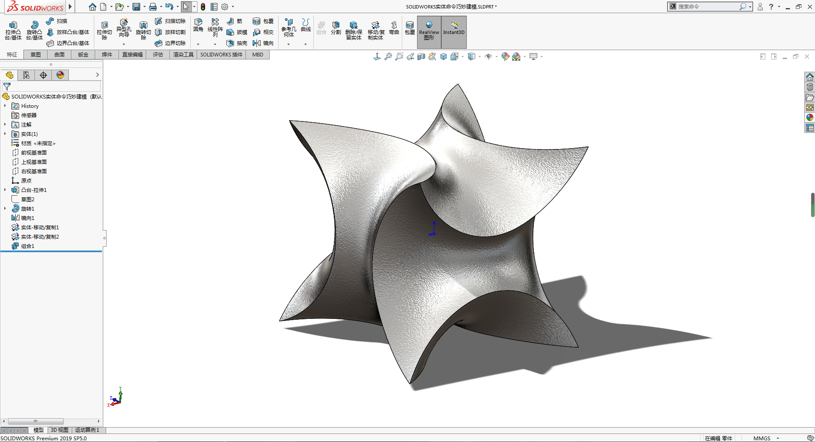
Task: Open the Options gear dropdown arrow
Action: coord(233,7)
